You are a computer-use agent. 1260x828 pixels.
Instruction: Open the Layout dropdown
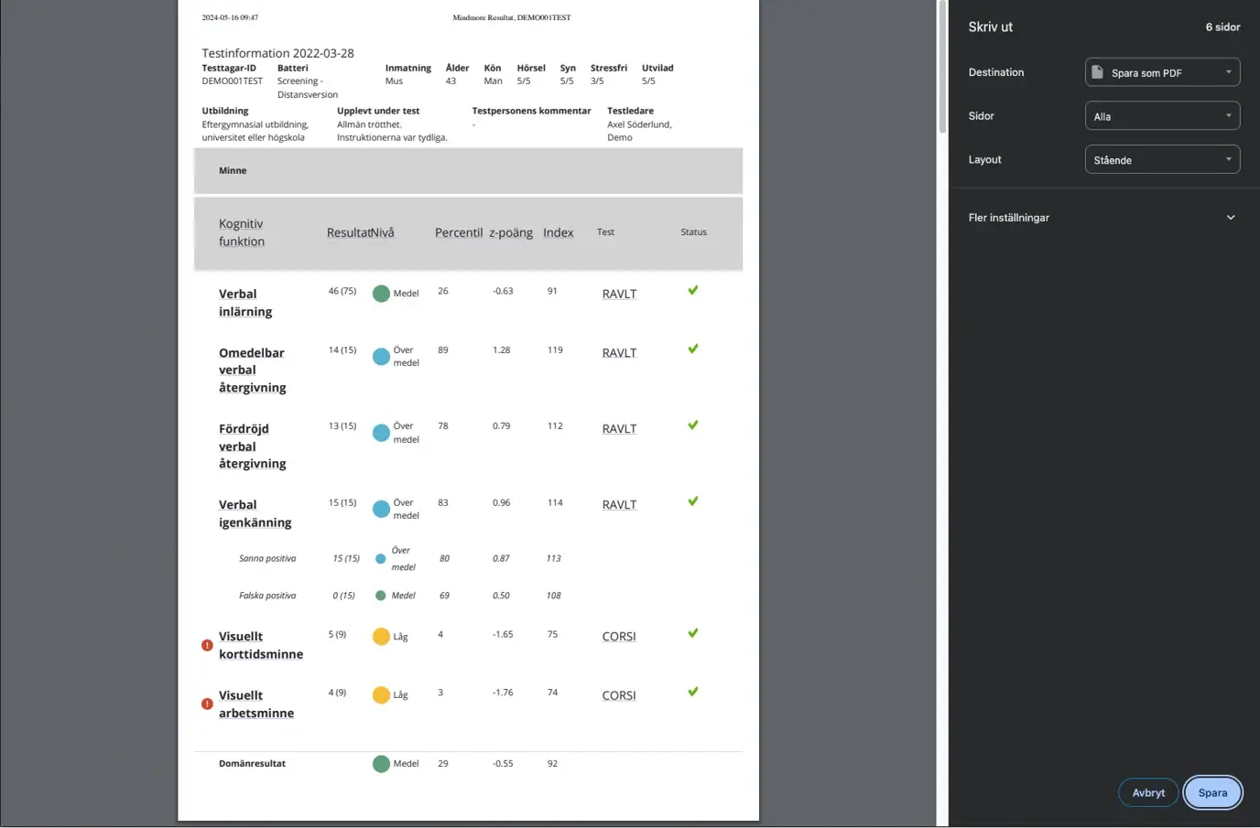pos(1161,159)
